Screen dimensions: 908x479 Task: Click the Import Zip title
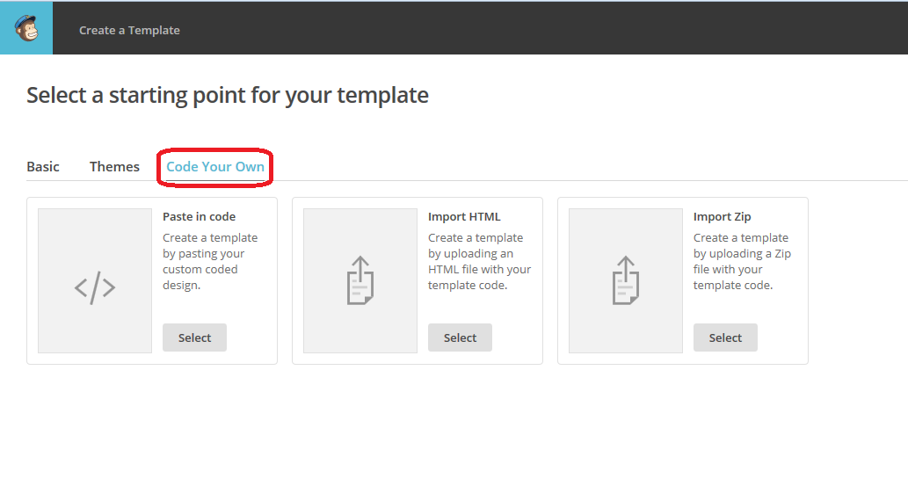point(722,216)
